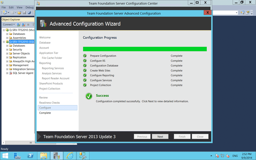Switch to SQL Server Management Studio taskbar icon
This screenshot has height=160, width=256.
83,156
